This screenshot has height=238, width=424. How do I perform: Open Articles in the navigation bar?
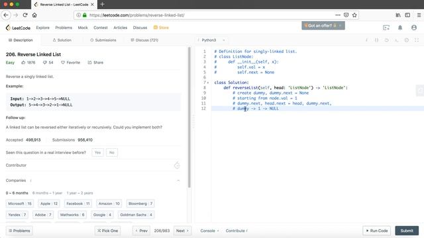121,28
